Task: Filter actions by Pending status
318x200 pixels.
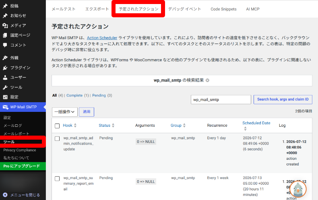Action: [x=99, y=95]
